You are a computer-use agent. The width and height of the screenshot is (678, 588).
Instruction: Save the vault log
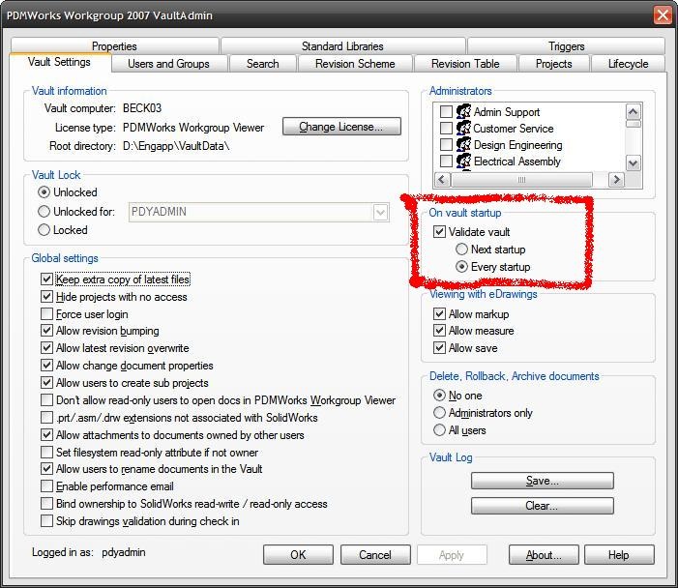pyautogui.click(x=543, y=481)
